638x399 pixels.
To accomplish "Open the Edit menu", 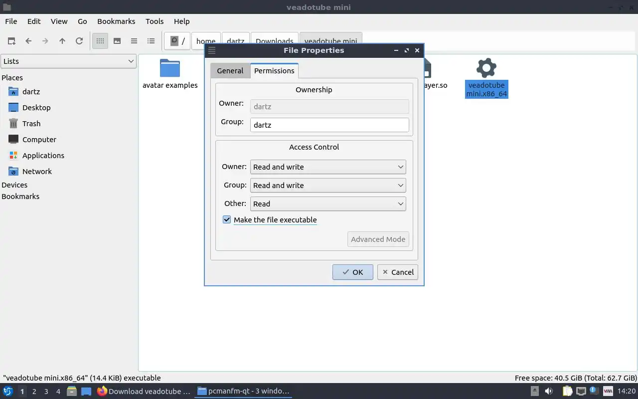I will (x=34, y=21).
